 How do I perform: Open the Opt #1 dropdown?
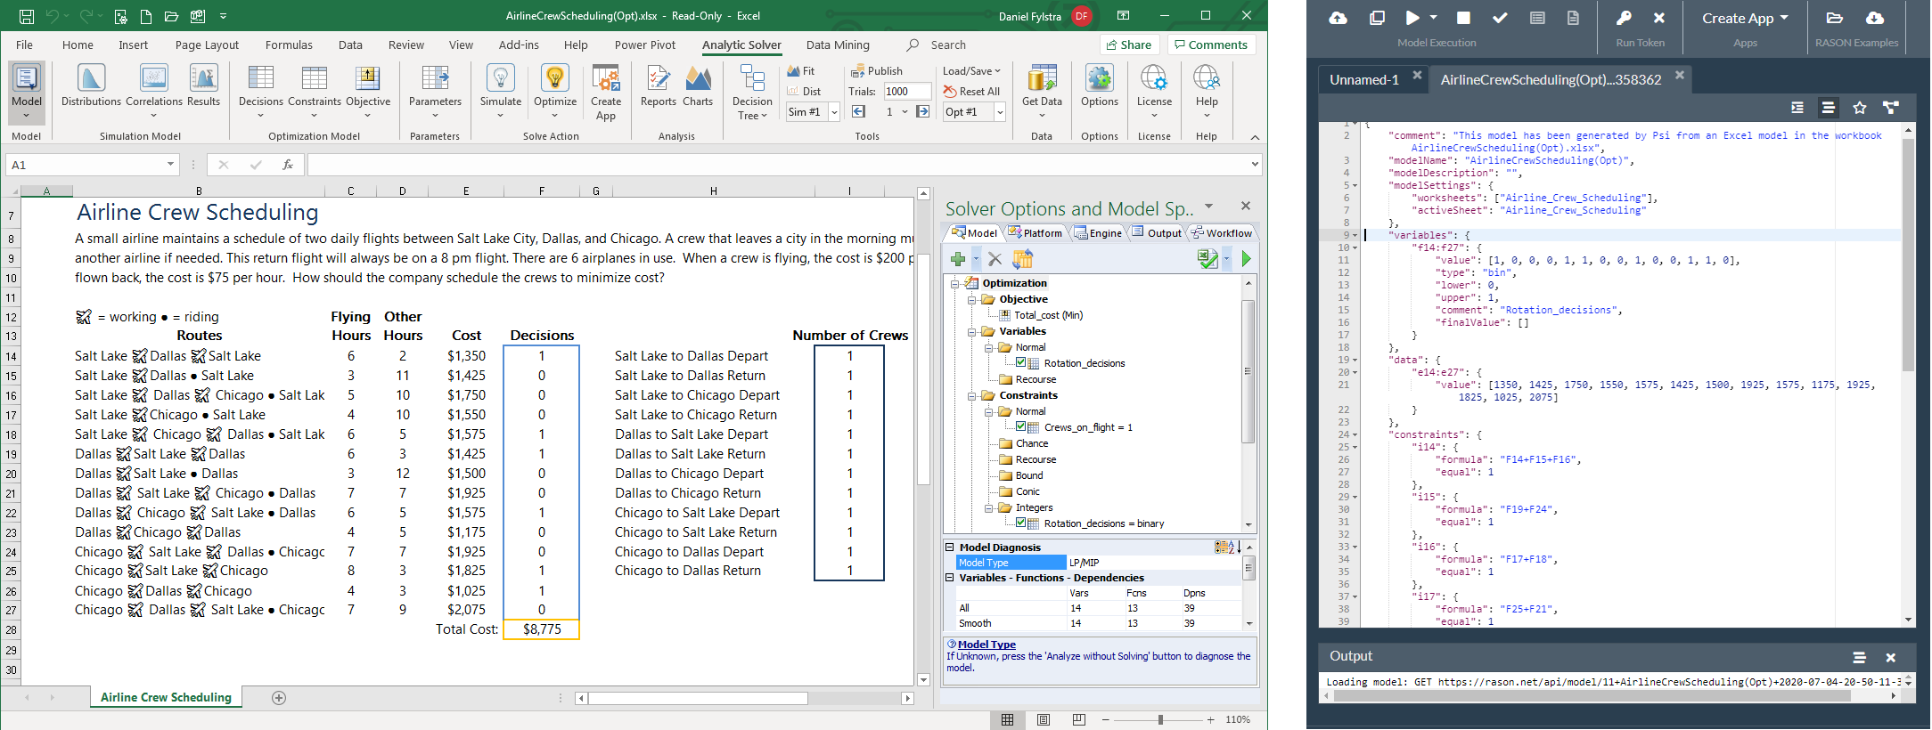click(x=1000, y=111)
